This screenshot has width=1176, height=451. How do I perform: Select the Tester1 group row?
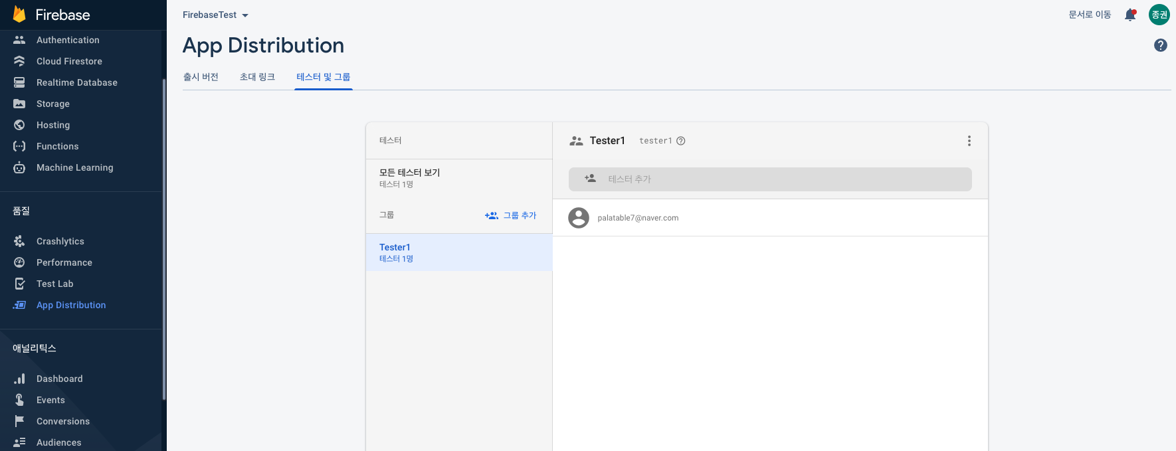pos(459,252)
